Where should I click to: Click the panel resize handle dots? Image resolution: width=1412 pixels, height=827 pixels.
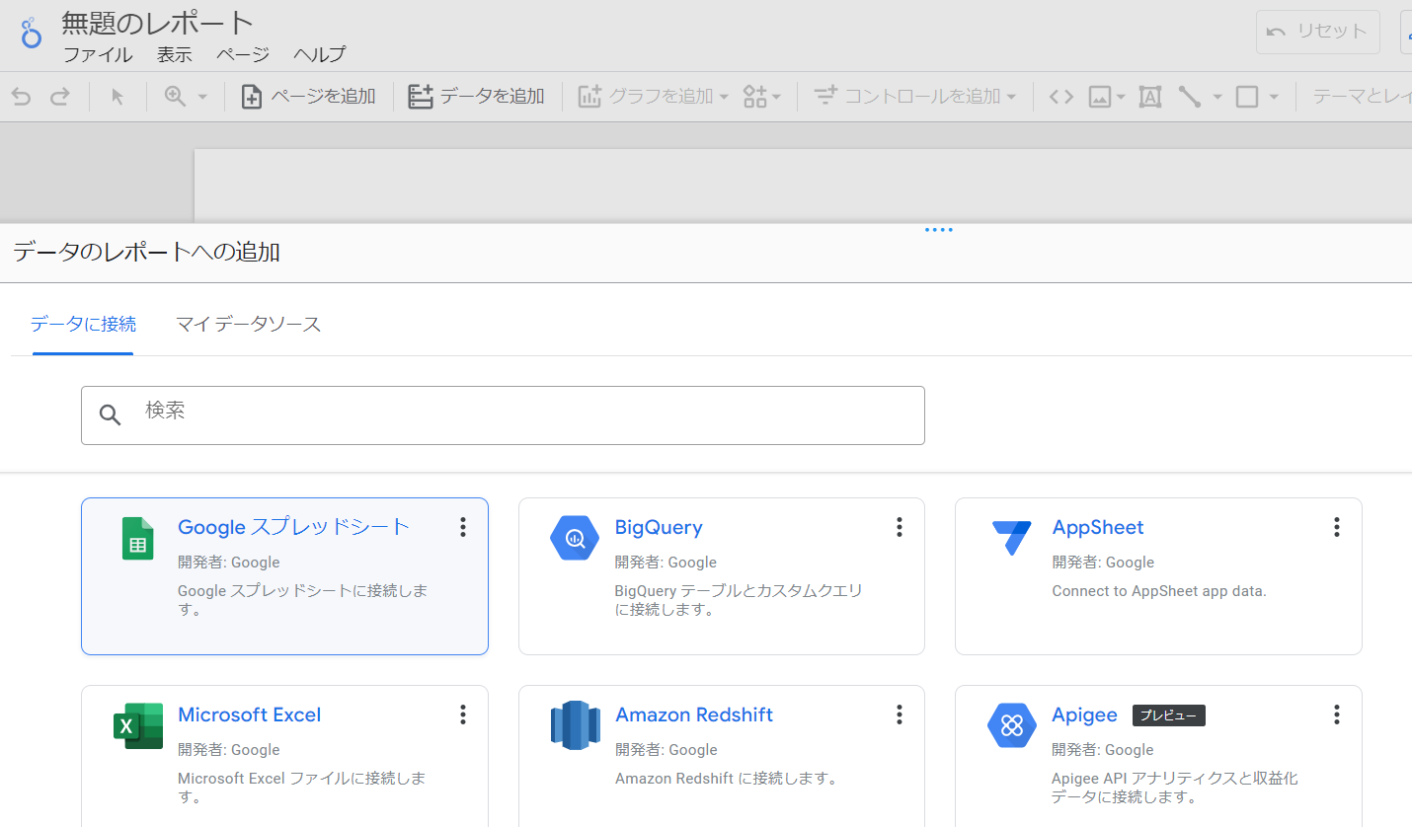tap(938, 230)
